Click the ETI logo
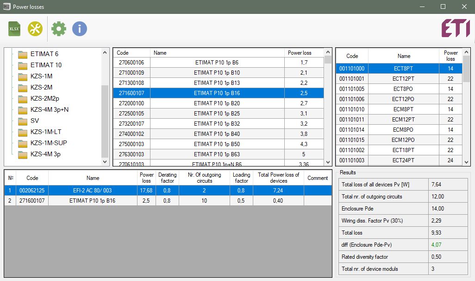The image size is (475, 281). pyautogui.click(x=455, y=28)
